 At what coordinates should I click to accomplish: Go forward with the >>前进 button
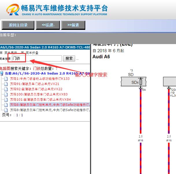73,25
